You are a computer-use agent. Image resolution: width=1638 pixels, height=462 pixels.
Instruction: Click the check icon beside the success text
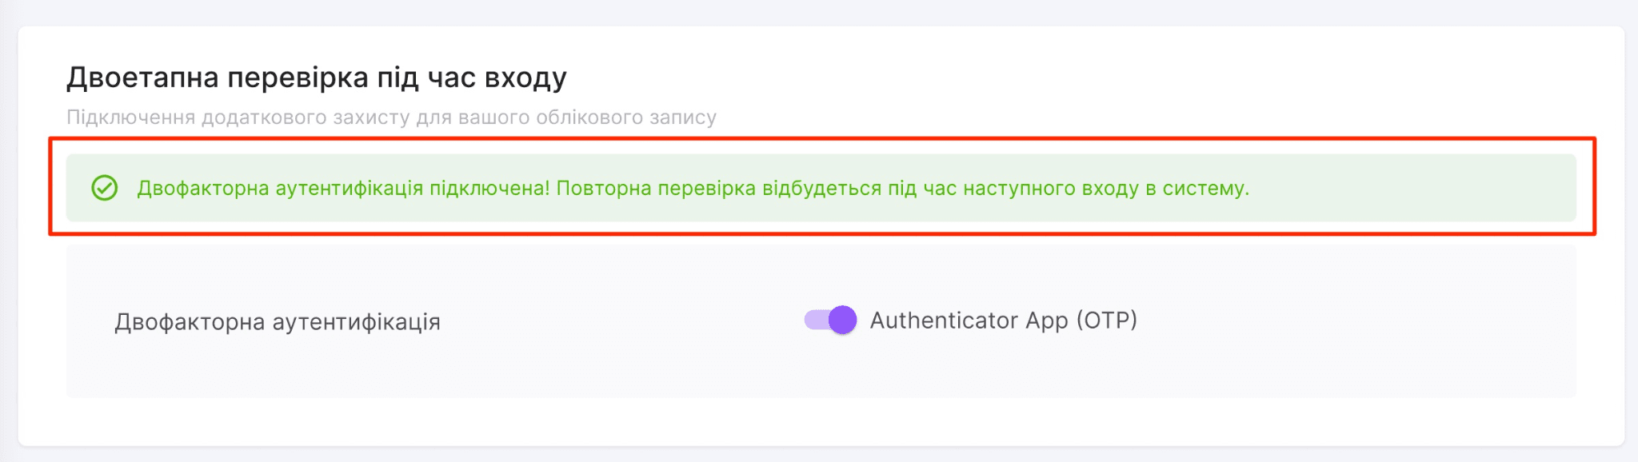(x=102, y=189)
